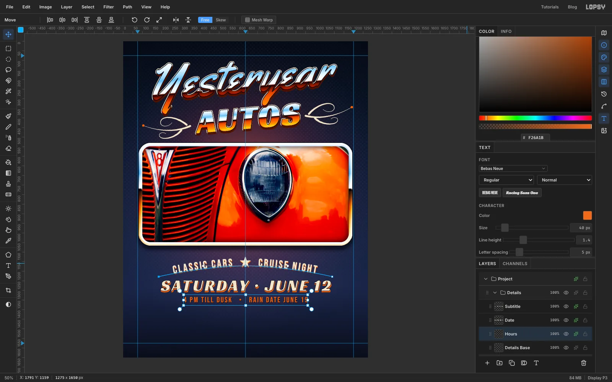This screenshot has height=382, width=612.
Task: Select the Move tool in left toolbar
Action: 8,34
